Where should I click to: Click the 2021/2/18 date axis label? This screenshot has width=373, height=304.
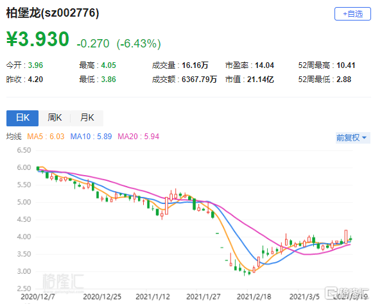254,297
